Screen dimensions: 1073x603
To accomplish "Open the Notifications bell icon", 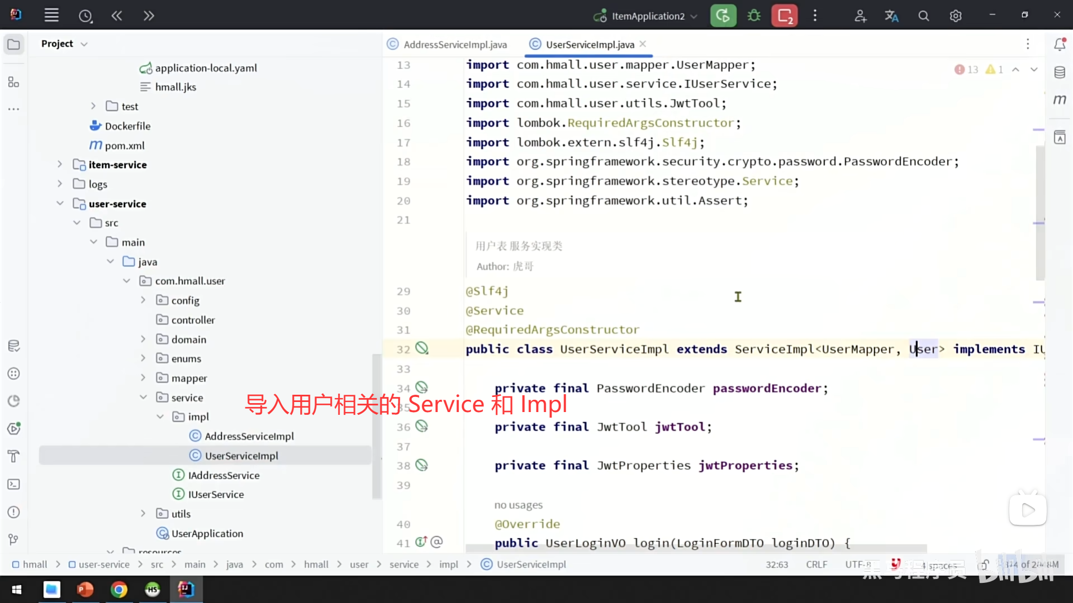I will click(1060, 44).
